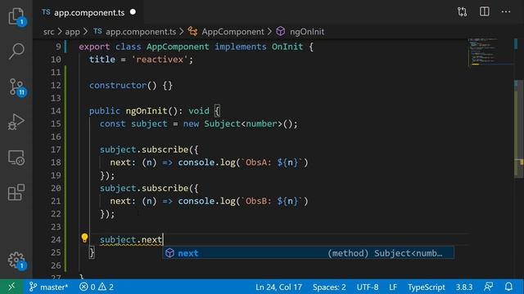The image size is (524, 294).
Task: Click the master* git branch indicator
Action: point(49,287)
